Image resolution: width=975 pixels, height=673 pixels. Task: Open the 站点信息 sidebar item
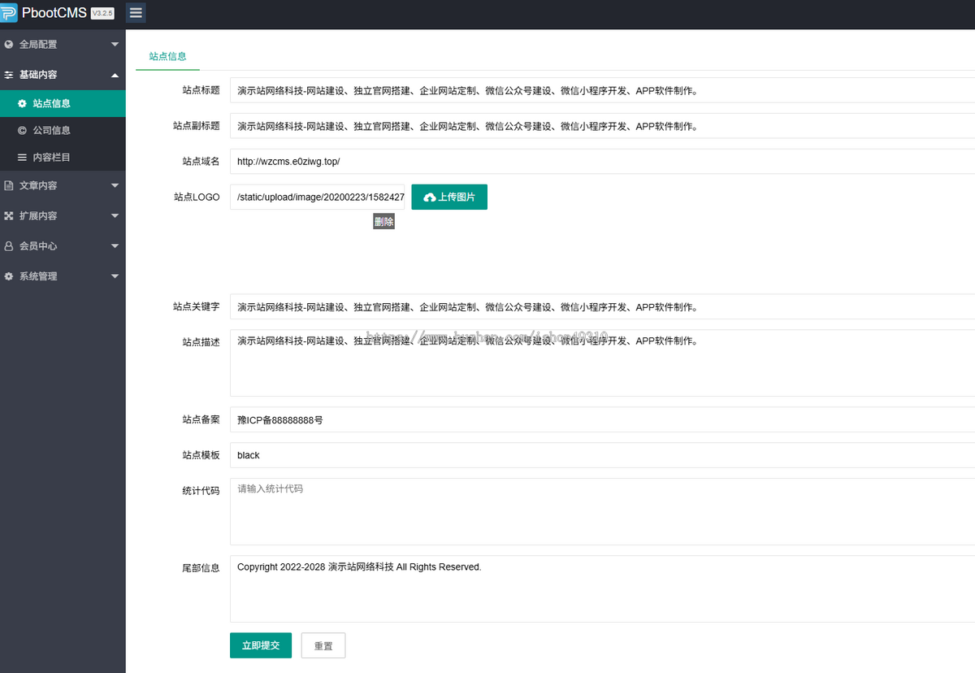click(x=63, y=104)
